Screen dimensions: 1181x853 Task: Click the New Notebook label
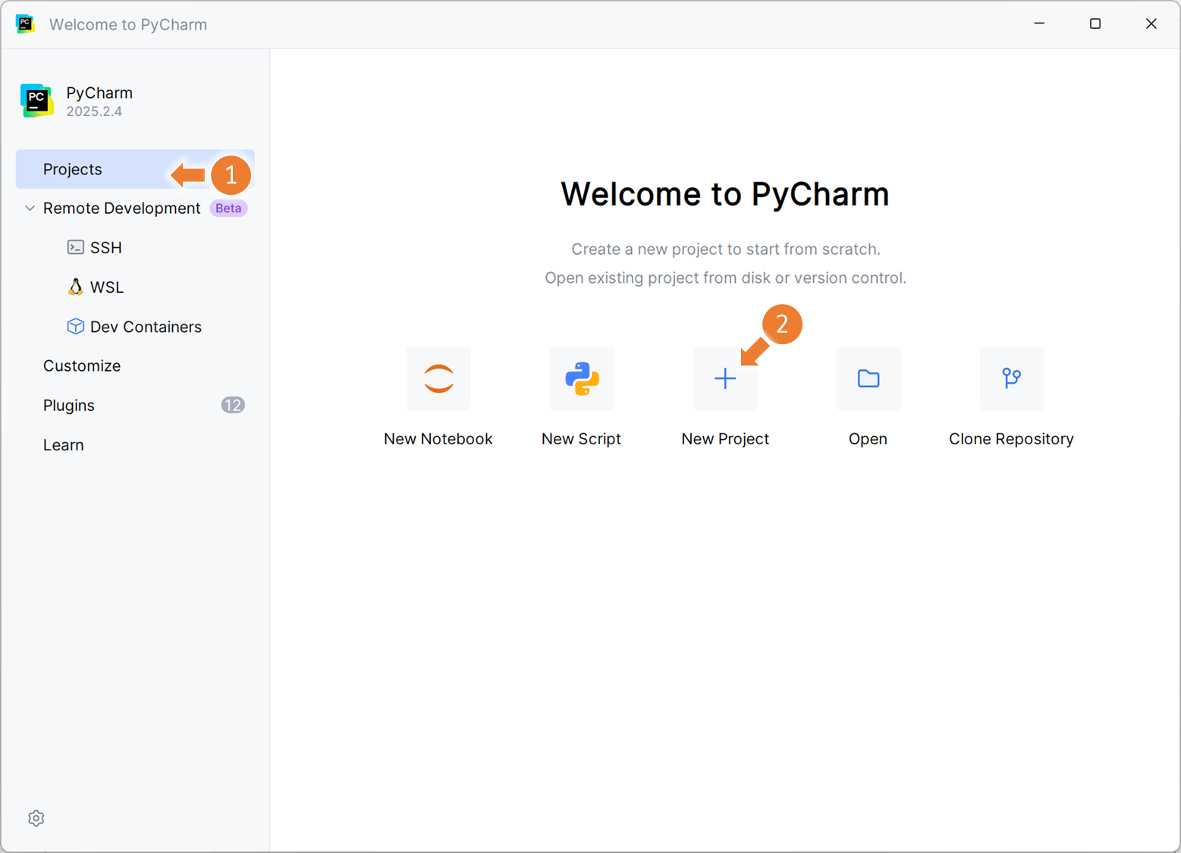click(x=438, y=438)
